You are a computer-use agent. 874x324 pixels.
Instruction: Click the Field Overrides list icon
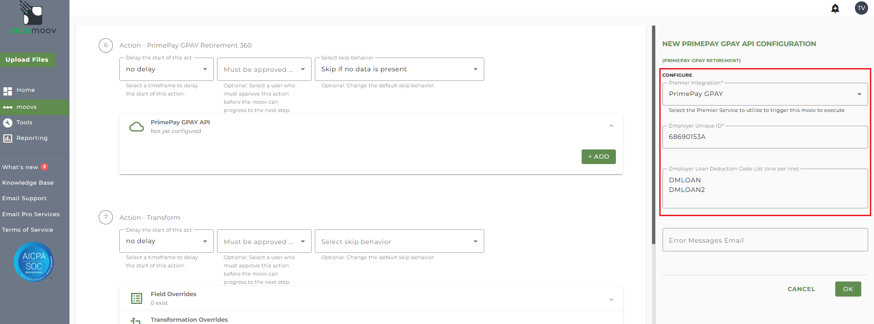136,298
